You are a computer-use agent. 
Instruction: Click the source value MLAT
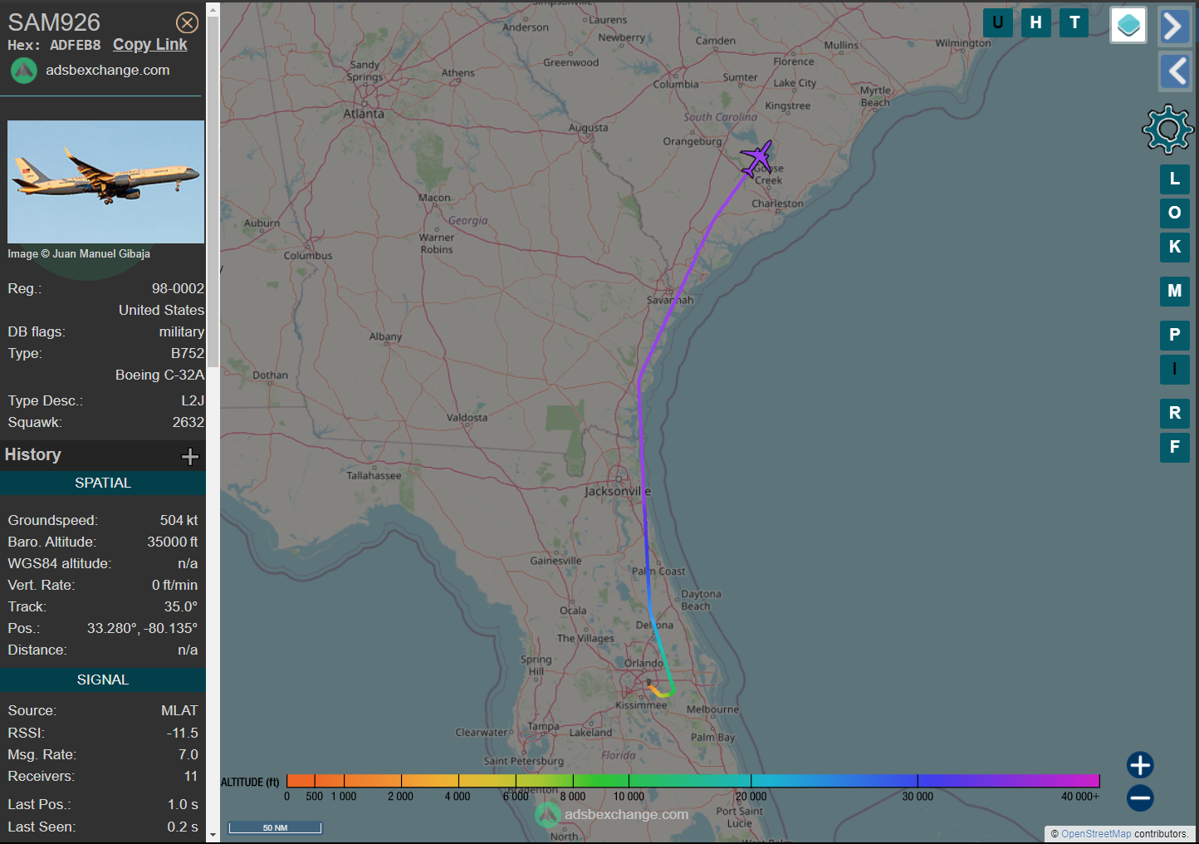tap(179, 710)
